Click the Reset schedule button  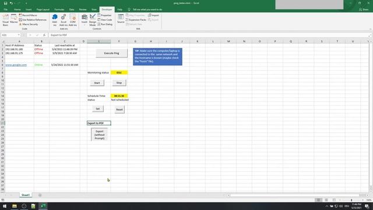(119, 110)
